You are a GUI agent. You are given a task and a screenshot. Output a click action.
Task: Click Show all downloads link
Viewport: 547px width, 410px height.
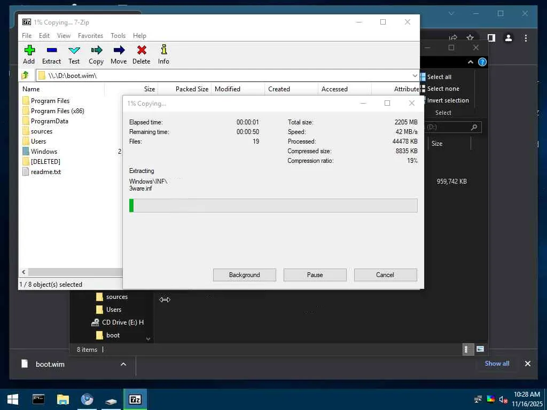pos(497,363)
